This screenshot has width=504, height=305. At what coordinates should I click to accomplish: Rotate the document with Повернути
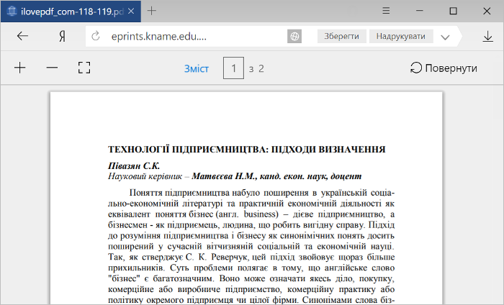[x=444, y=68]
